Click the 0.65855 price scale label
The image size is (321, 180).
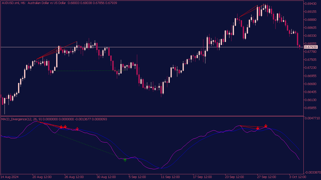(x=311, y=108)
